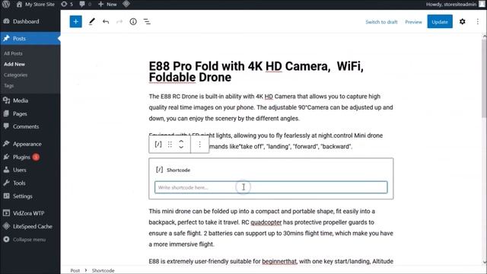Click the paragraph starting 'E88 is extremely user-friendly'
The image size is (487, 274).
271,261
